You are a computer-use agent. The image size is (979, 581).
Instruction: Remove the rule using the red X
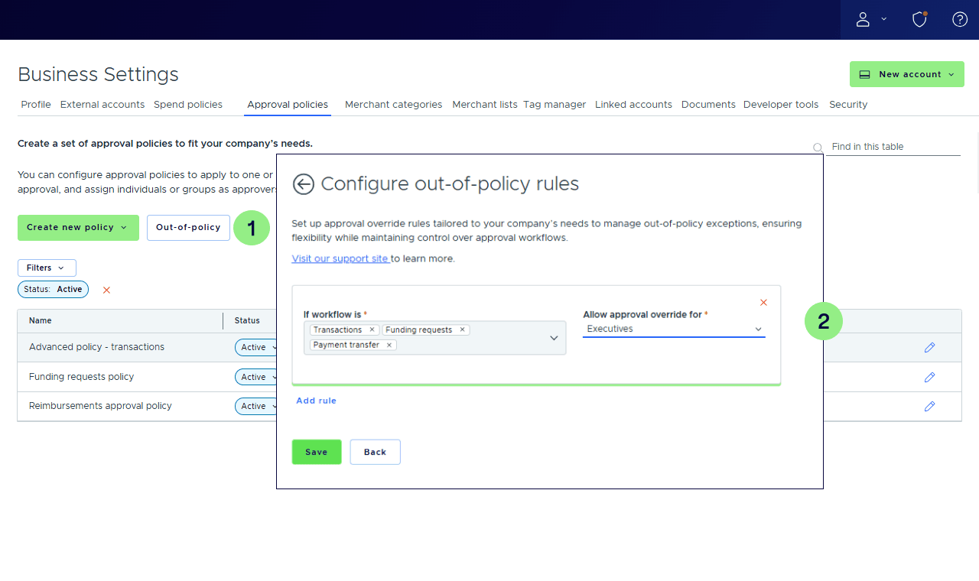click(x=763, y=302)
